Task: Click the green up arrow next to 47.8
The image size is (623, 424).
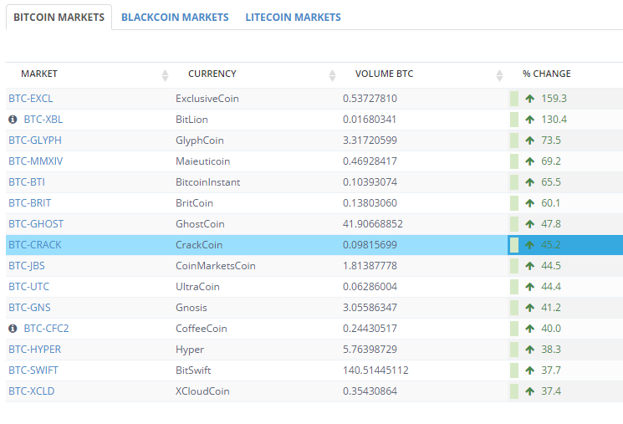Action: [529, 224]
